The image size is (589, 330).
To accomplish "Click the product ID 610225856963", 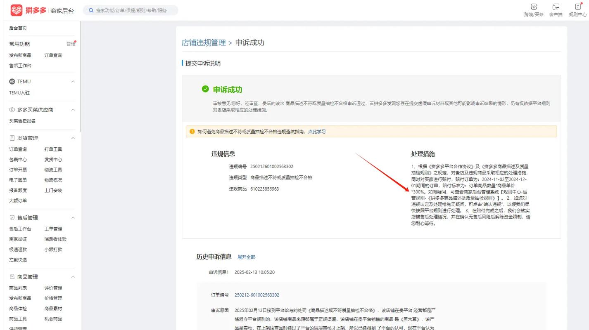I will pyautogui.click(x=265, y=189).
